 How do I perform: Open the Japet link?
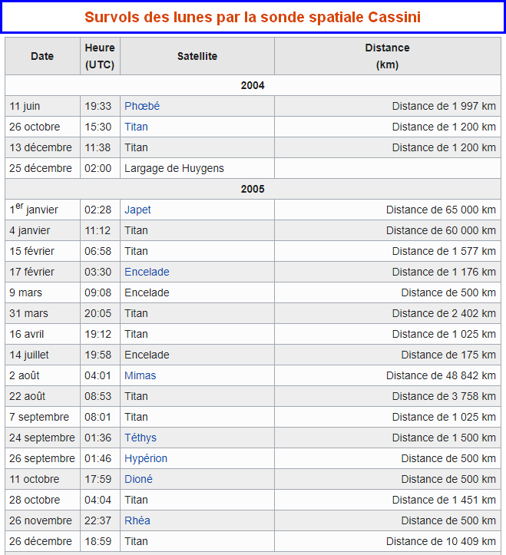coord(137,210)
